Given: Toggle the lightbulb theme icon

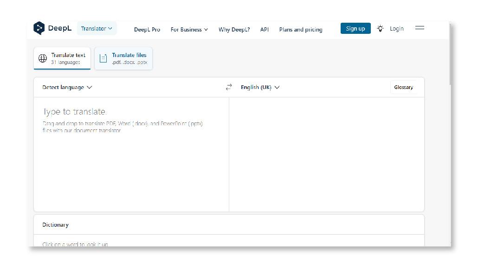Looking at the screenshot, I should tap(381, 28).
